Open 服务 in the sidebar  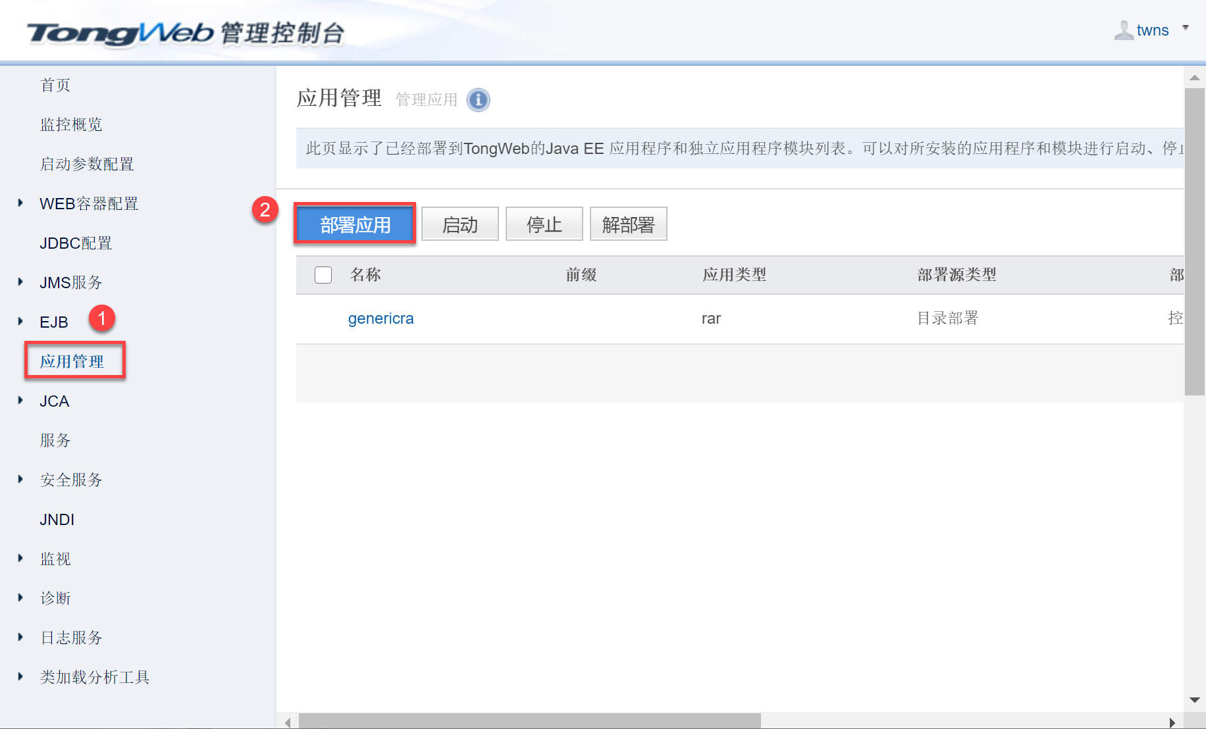point(55,441)
